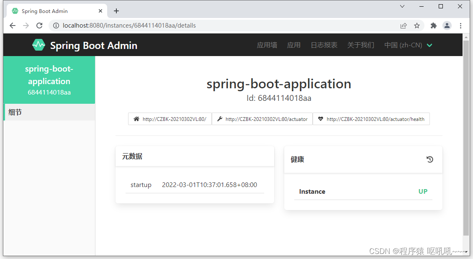The height and width of the screenshot is (259, 473).
Task: Open the browser profile avatar
Action: pyautogui.click(x=447, y=26)
